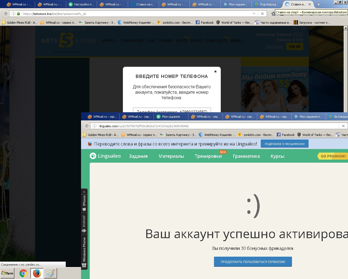Open Материалы in the Lingualeo menu
The image size is (348, 279).
[171, 156]
